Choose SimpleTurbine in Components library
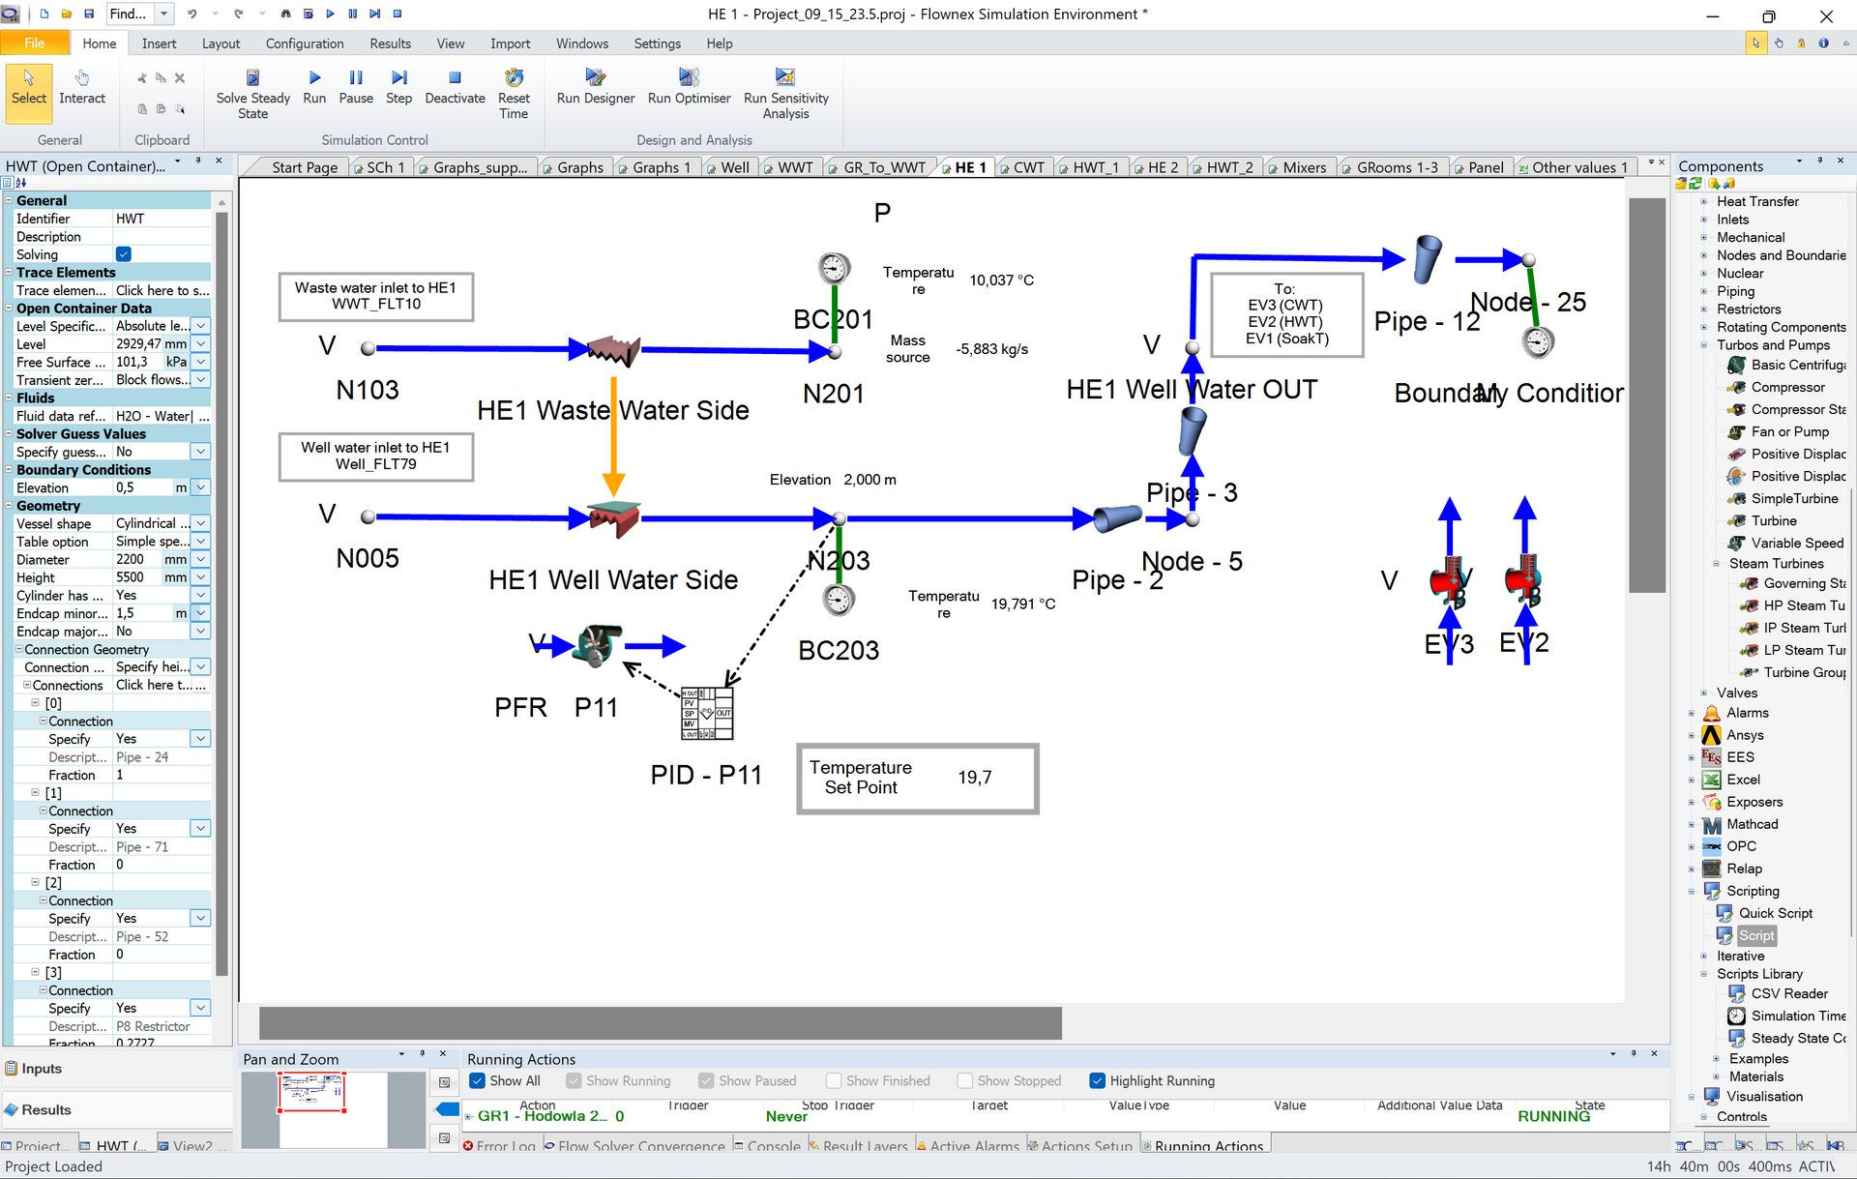Image resolution: width=1857 pixels, height=1179 pixels. tap(1794, 498)
